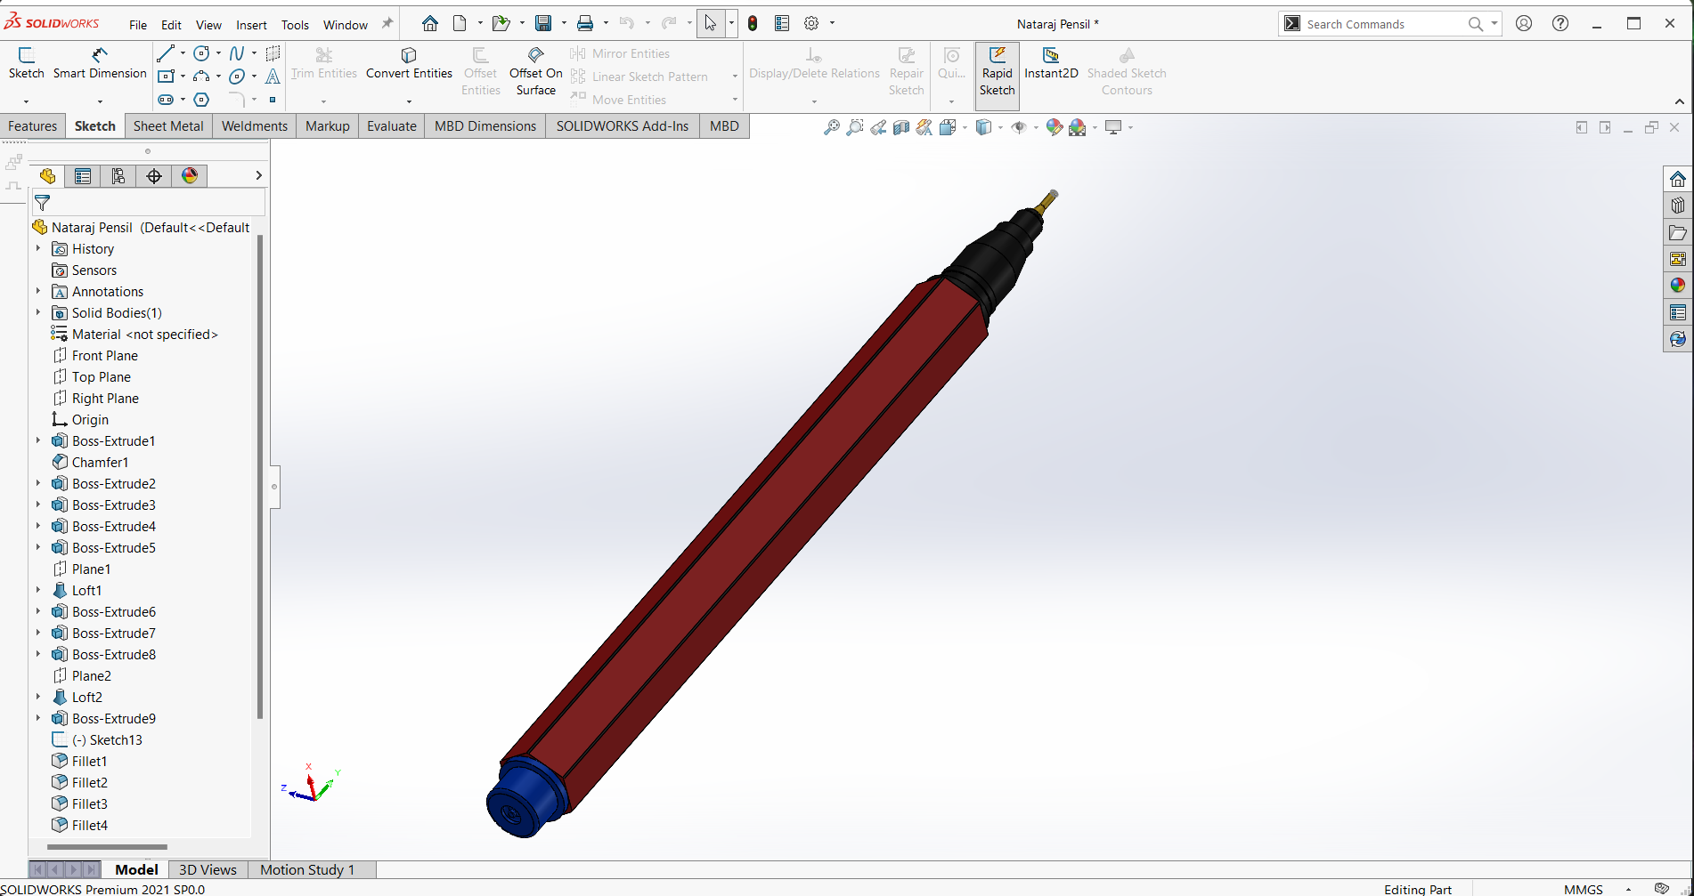
Task: Select the Polygon sketch tool
Action: click(x=202, y=100)
